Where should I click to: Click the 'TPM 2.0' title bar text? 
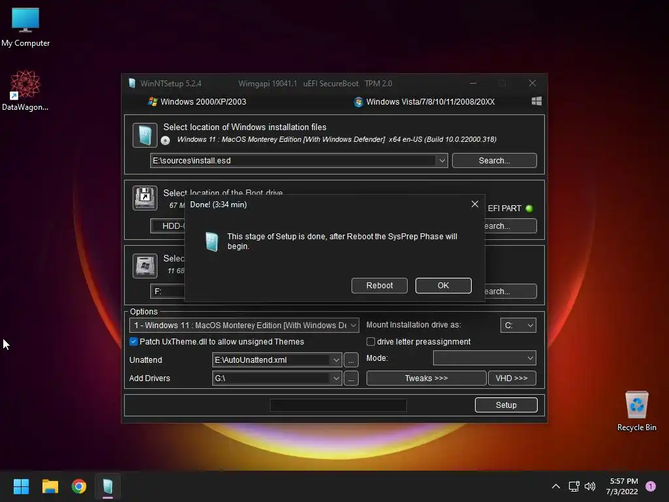(378, 84)
